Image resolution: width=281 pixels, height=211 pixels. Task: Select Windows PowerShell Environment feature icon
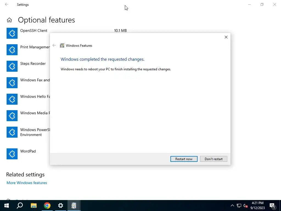tap(12, 132)
